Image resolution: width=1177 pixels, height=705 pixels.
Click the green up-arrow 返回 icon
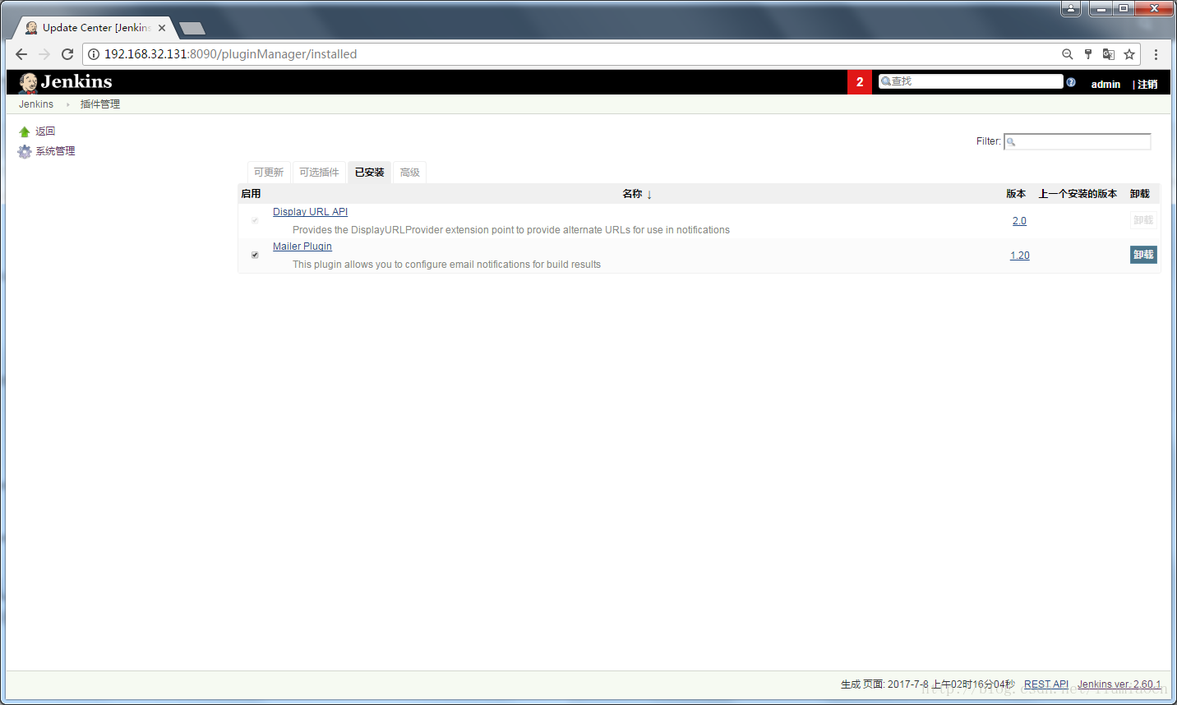point(25,131)
